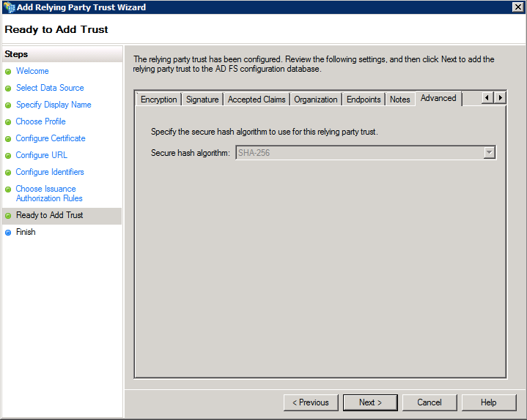Open the Secure hash algorithm dropdown

[489, 152]
